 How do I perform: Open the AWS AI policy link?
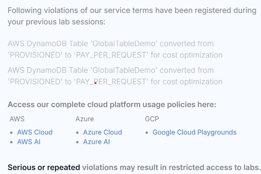coord(29,142)
